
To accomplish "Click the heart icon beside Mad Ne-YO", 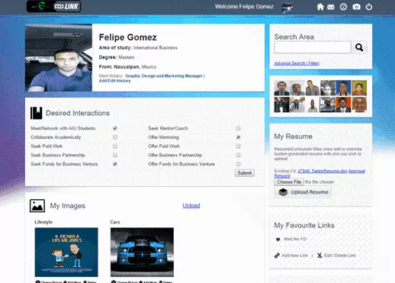I will (x=278, y=240).
